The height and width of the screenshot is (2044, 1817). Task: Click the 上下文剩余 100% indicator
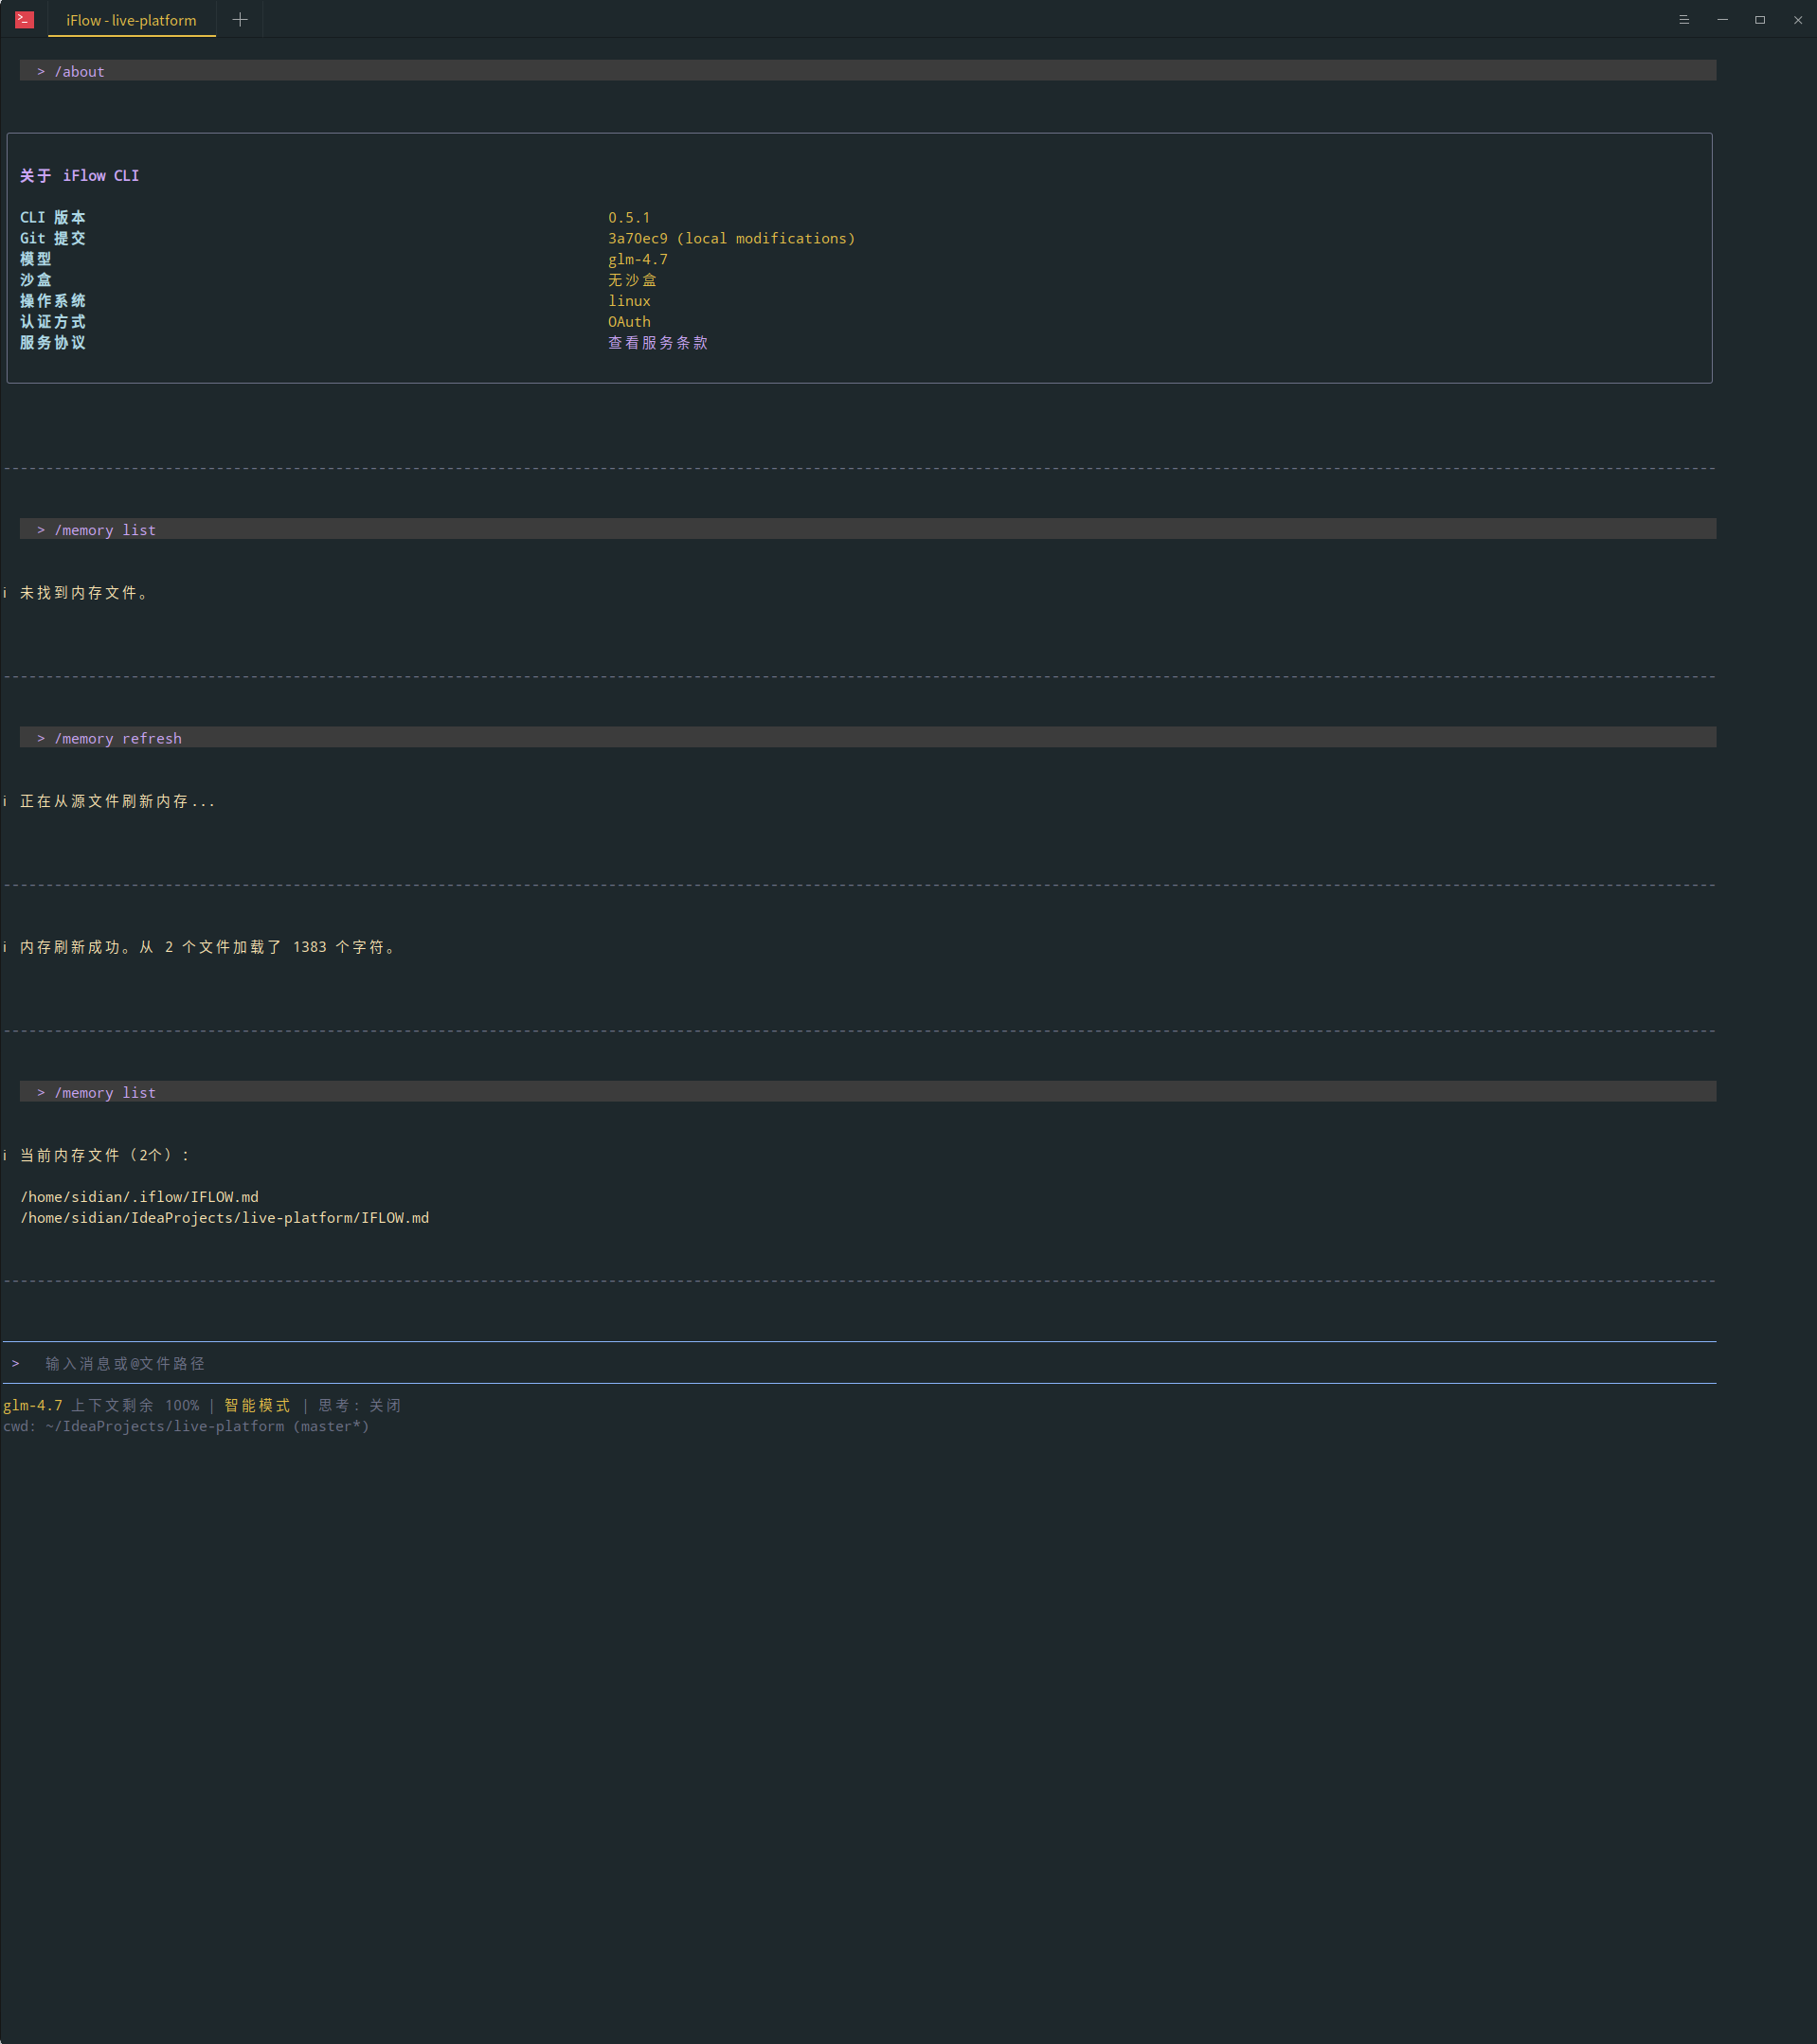135,1406
